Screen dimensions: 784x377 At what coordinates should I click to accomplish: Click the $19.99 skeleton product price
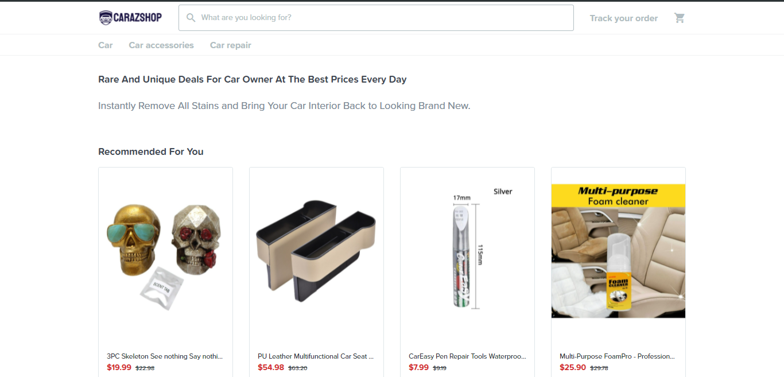pyautogui.click(x=119, y=367)
